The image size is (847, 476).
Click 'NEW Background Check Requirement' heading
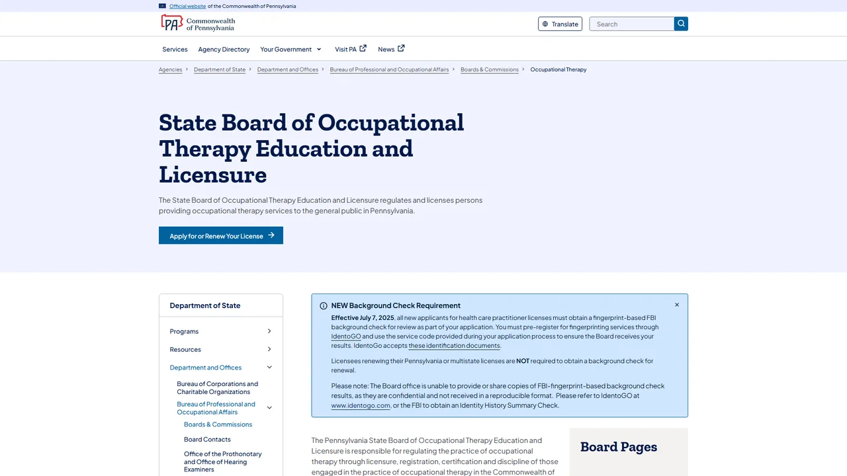(x=396, y=305)
